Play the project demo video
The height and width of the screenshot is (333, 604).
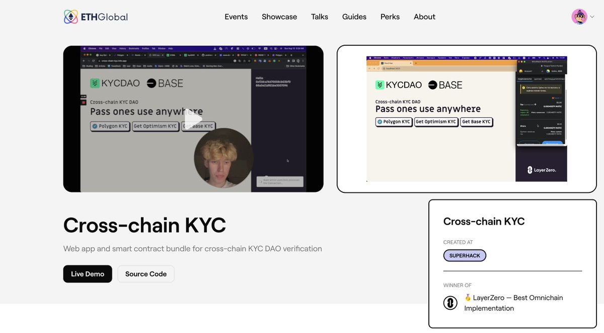point(193,119)
